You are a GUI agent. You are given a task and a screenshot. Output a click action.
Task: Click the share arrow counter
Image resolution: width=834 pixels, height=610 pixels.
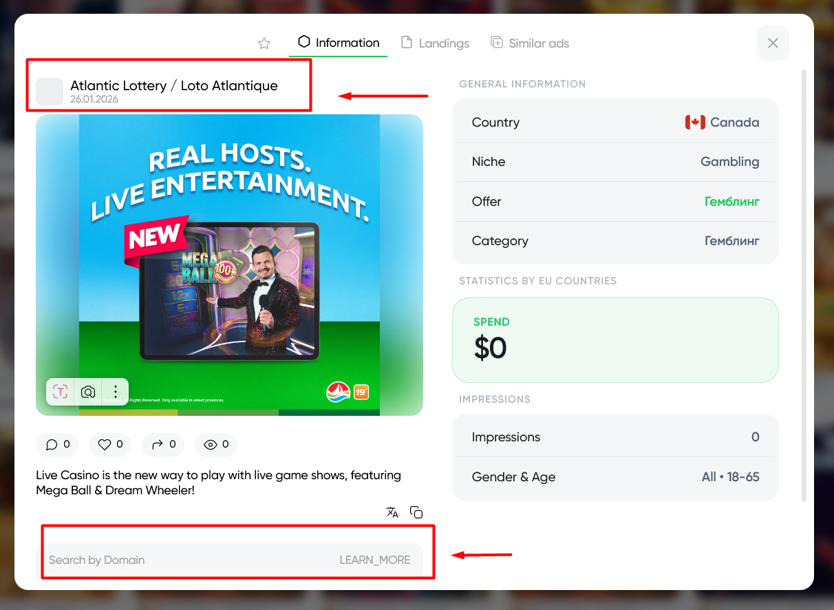[164, 445]
